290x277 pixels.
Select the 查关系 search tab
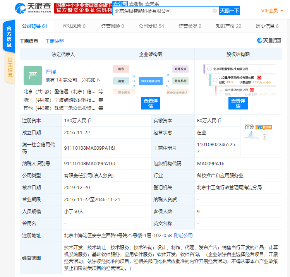(x=152, y=4)
